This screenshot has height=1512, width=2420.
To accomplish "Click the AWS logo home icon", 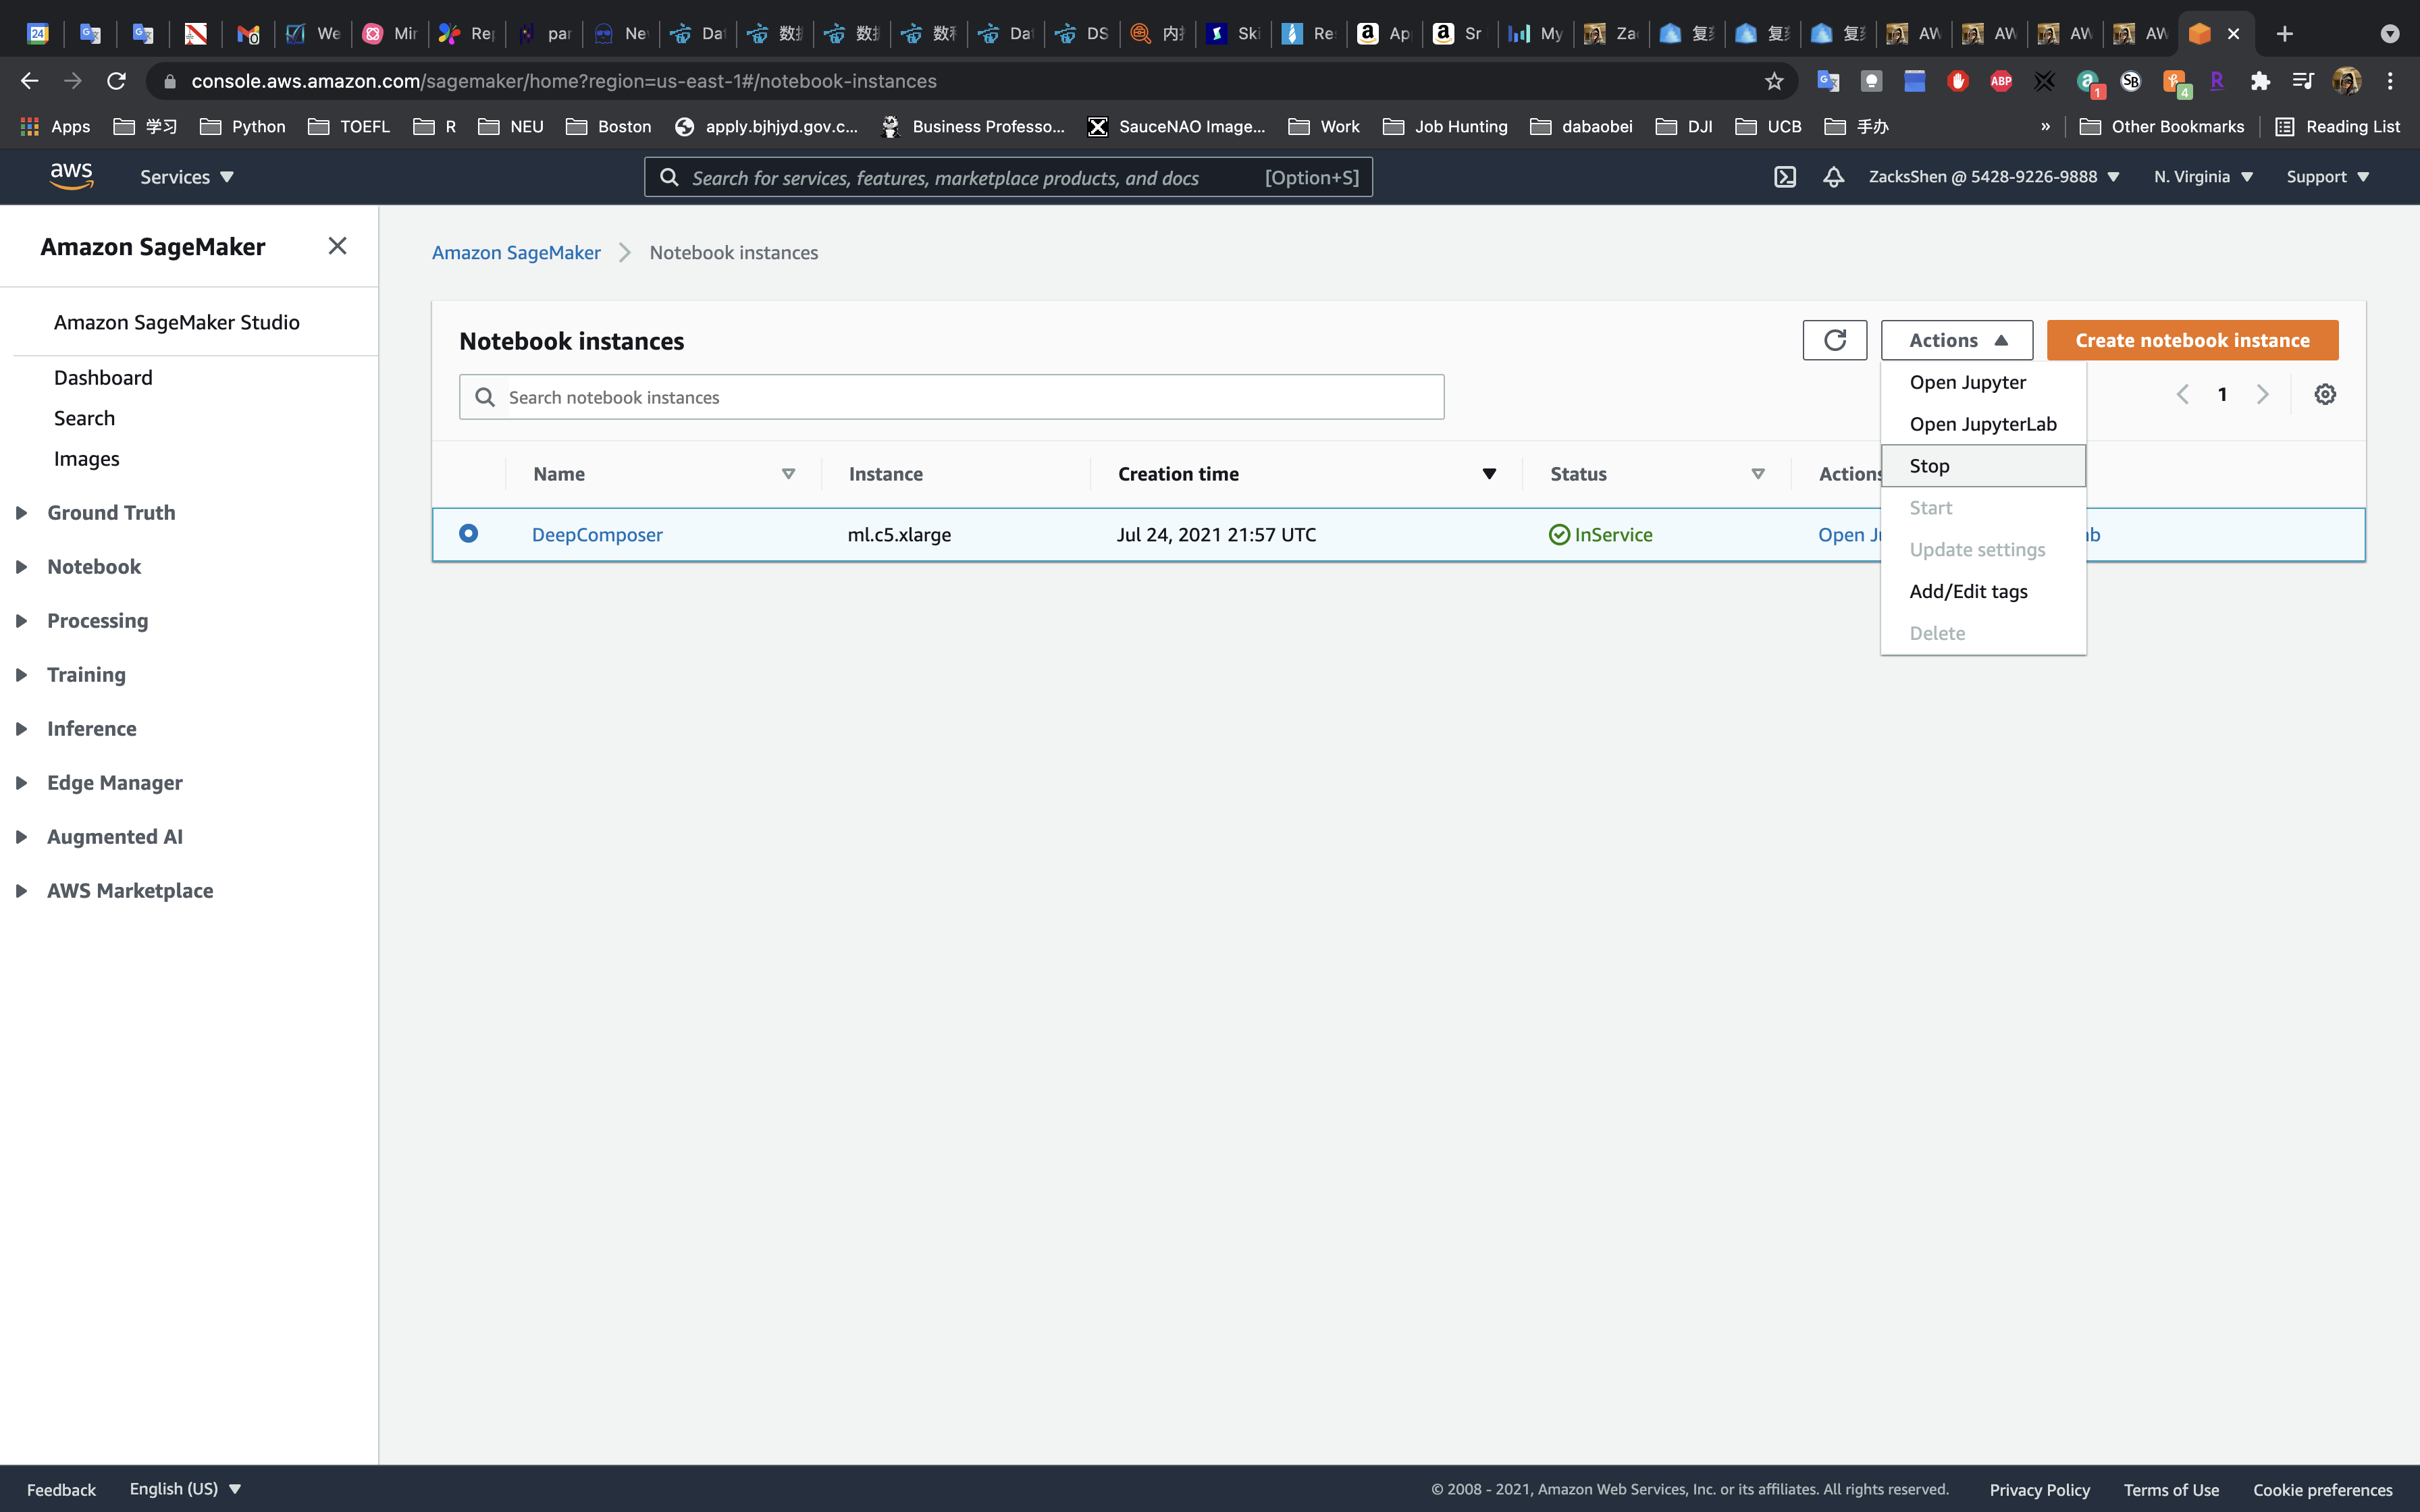I will (71, 176).
